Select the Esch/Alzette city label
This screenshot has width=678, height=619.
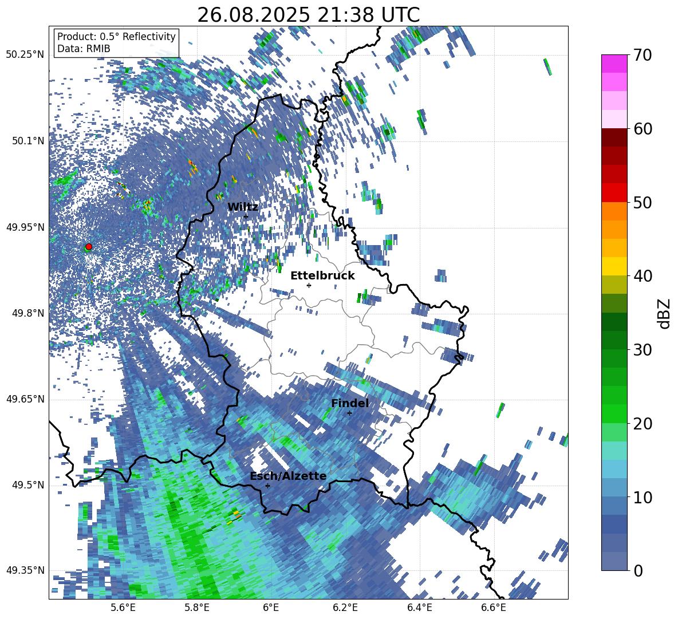coord(288,476)
